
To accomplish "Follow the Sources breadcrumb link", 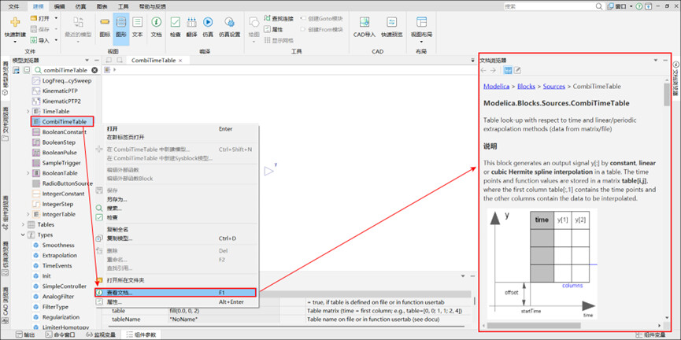I will point(553,87).
